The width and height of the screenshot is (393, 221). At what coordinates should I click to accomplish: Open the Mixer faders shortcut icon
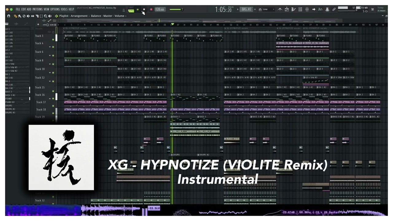pyautogui.click(x=307, y=9)
